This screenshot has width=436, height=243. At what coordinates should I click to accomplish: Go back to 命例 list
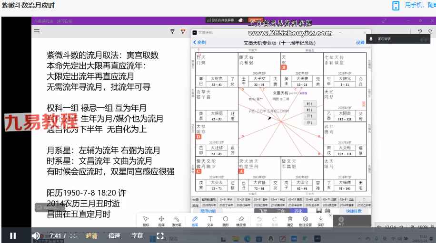199,43
